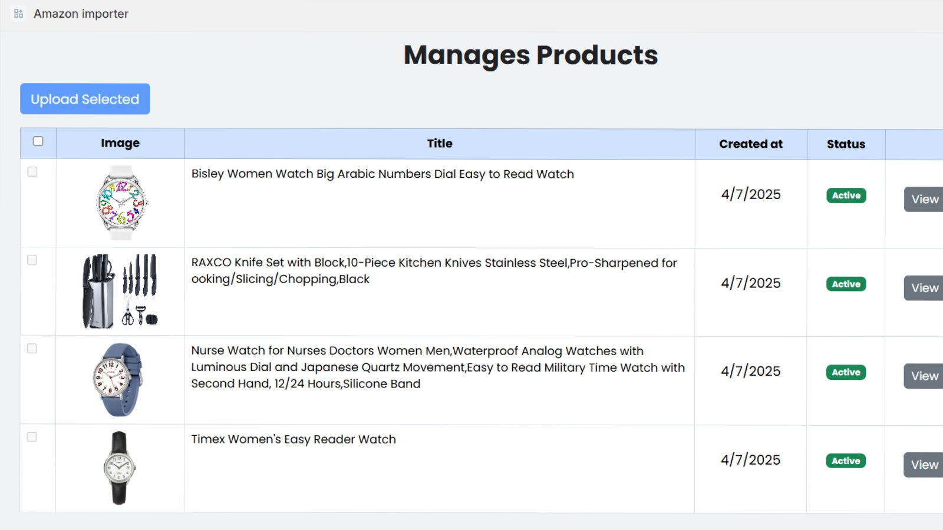The image size is (943, 530).
Task: Open View for the Nurse Watch
Action: coord(924,376)
